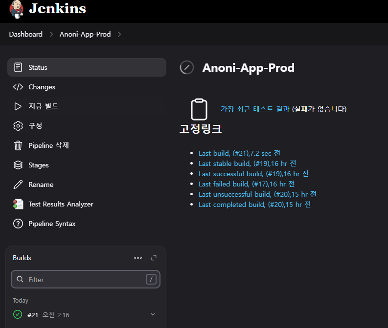Click the clipboard test results icon

click(199, 109)
